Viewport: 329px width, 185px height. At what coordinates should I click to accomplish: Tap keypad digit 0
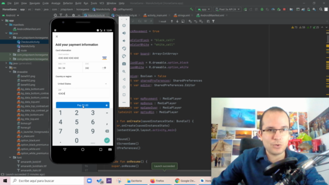click(x=77, y=140)
